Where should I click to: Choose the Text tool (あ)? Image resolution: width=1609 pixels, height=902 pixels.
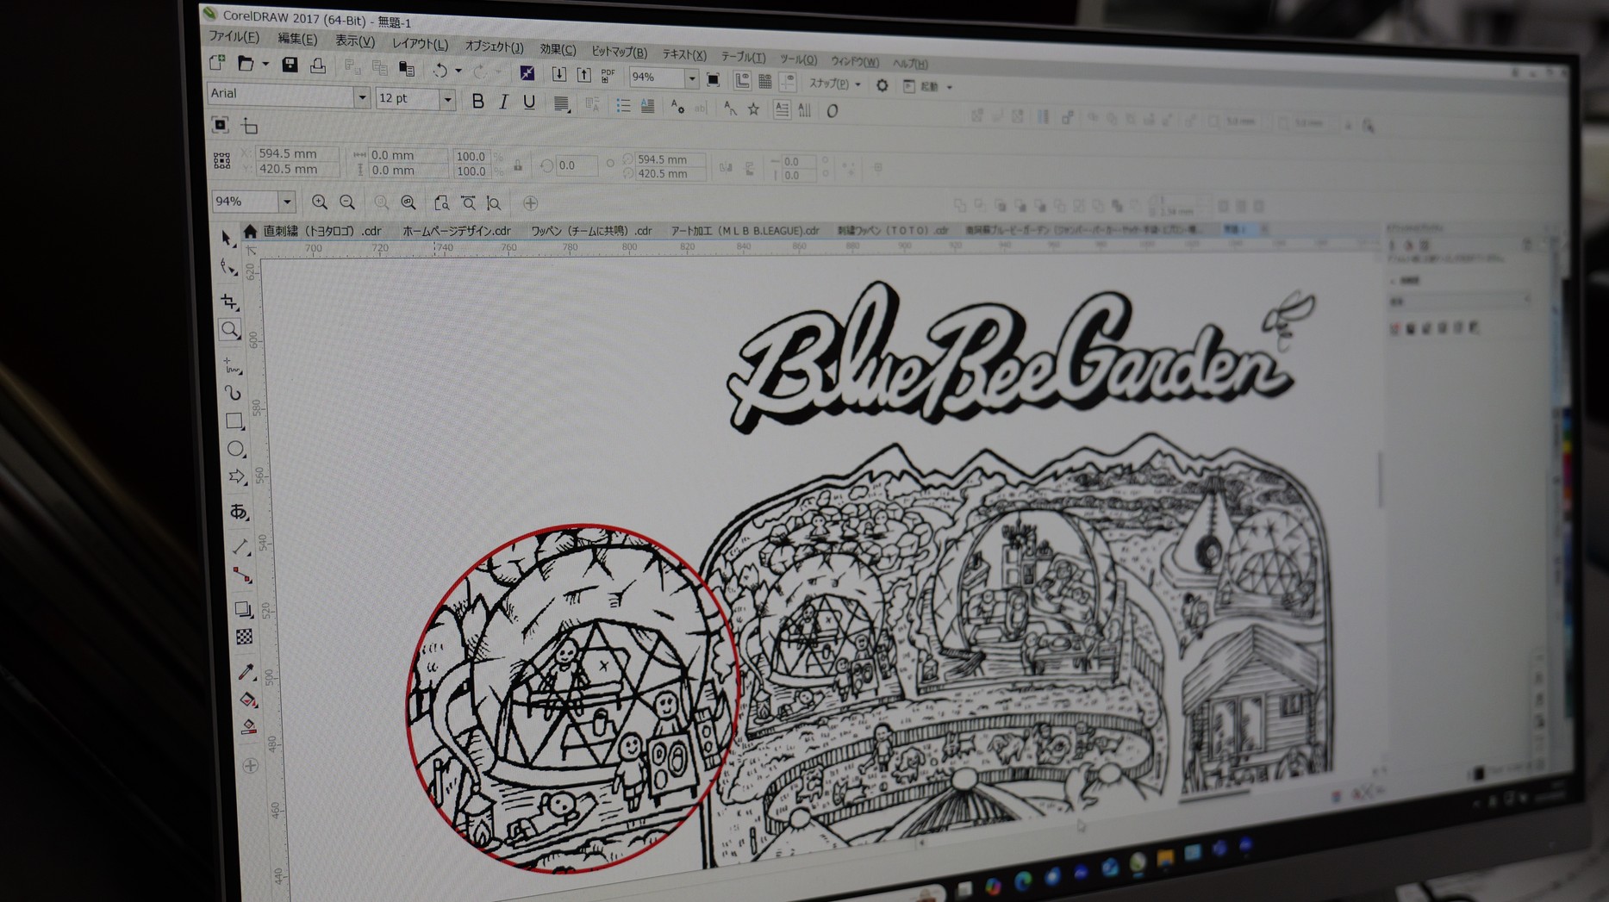pos(239,512)
